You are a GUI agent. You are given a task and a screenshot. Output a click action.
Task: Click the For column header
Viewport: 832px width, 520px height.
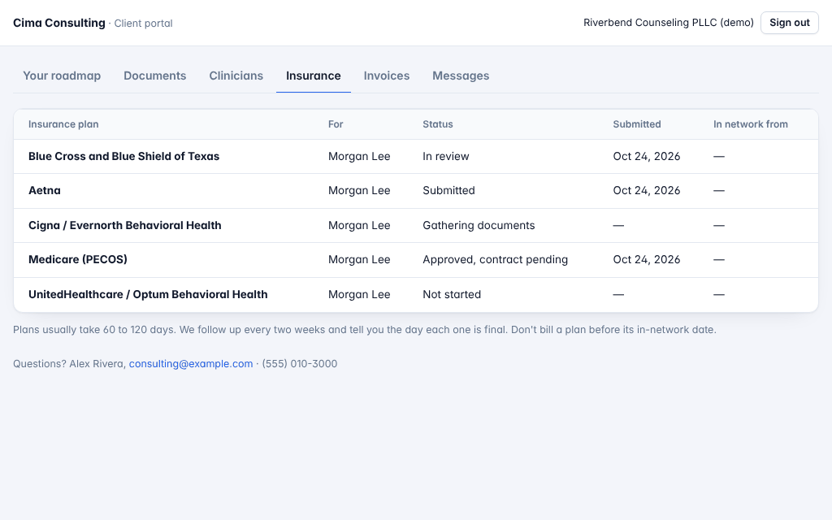(x=336, y=124)
